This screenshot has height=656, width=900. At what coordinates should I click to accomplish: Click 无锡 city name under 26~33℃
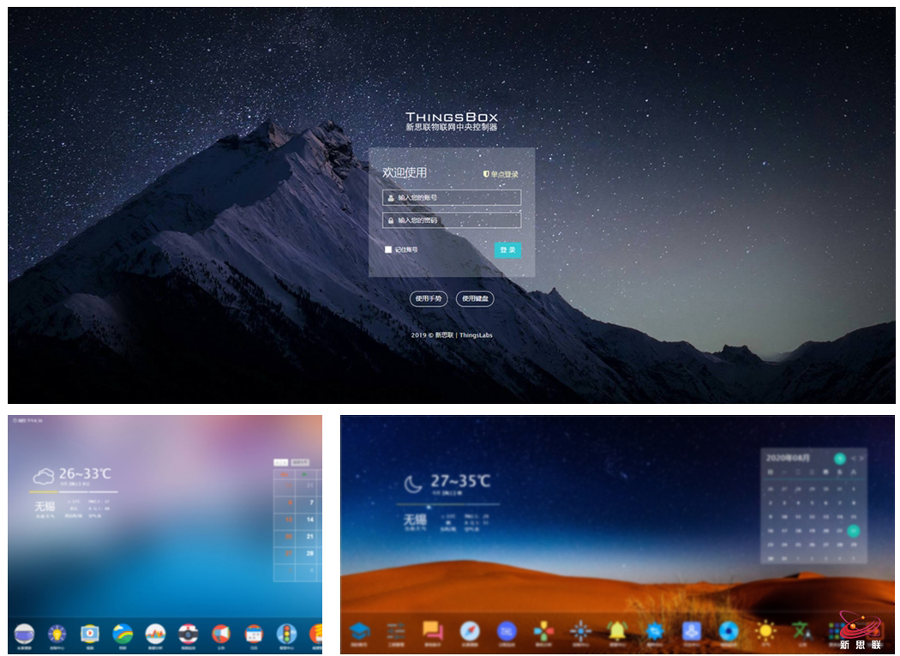(45, 506)
